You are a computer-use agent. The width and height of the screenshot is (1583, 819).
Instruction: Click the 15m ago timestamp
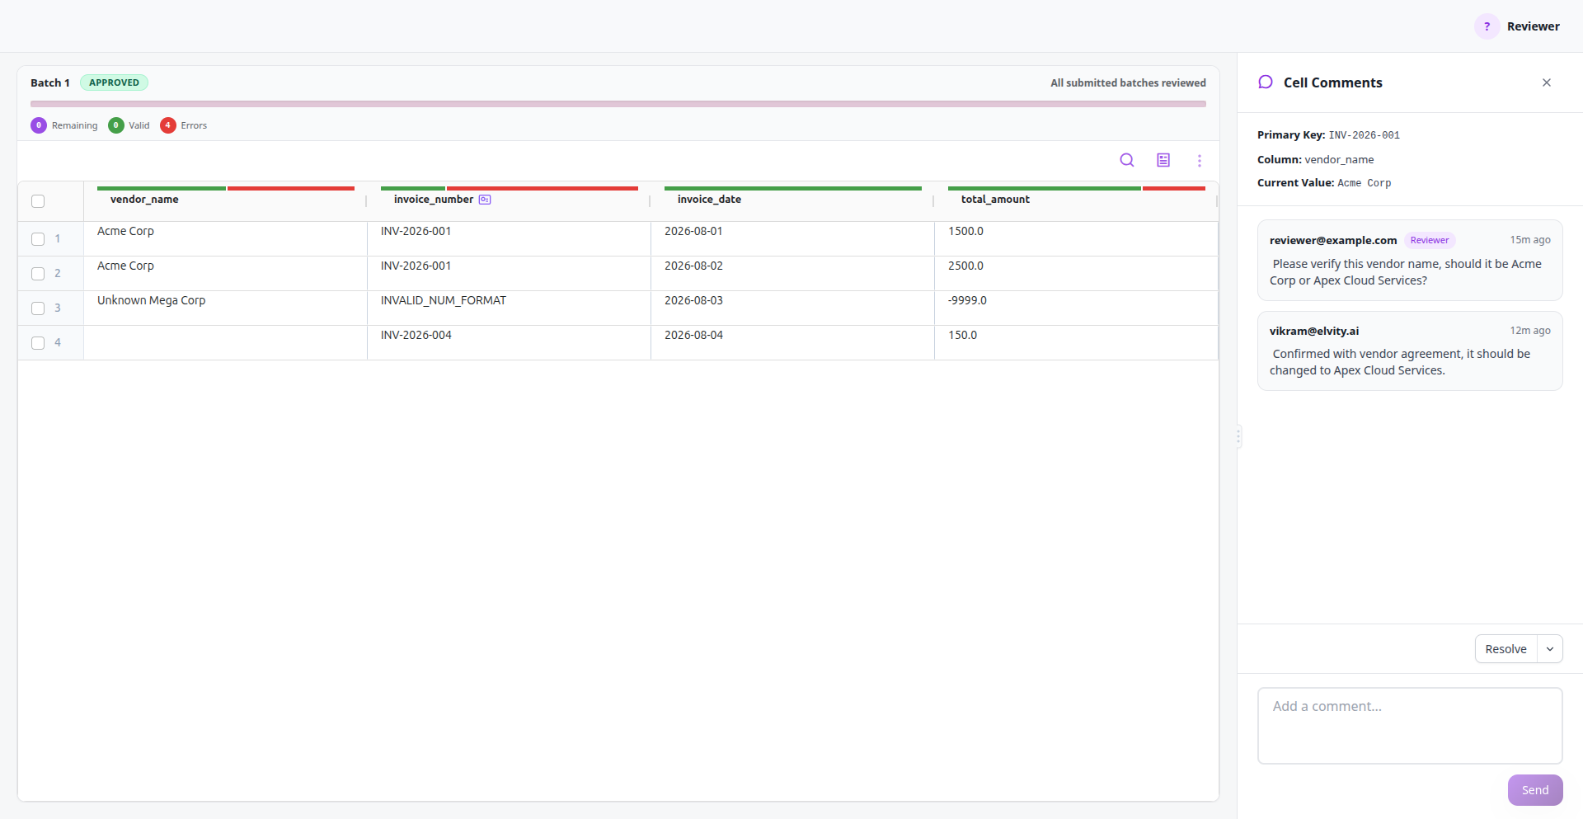tap(1530, 239)
